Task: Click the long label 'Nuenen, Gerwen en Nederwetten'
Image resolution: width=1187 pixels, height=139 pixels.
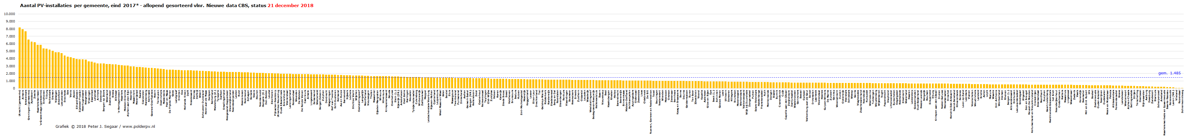Action: pos(651,111)
